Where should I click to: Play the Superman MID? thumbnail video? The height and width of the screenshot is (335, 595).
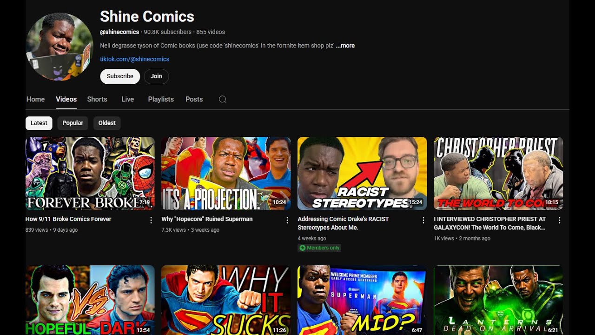pyautogui.click(x=362, y=300)
